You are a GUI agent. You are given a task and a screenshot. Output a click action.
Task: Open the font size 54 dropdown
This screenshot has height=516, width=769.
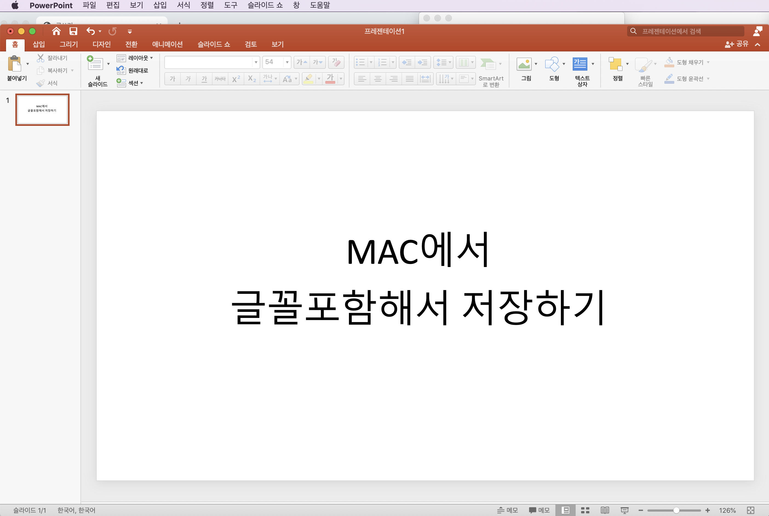point(287,62)
